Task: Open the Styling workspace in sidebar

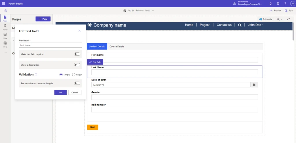Action: click(5, 27)
